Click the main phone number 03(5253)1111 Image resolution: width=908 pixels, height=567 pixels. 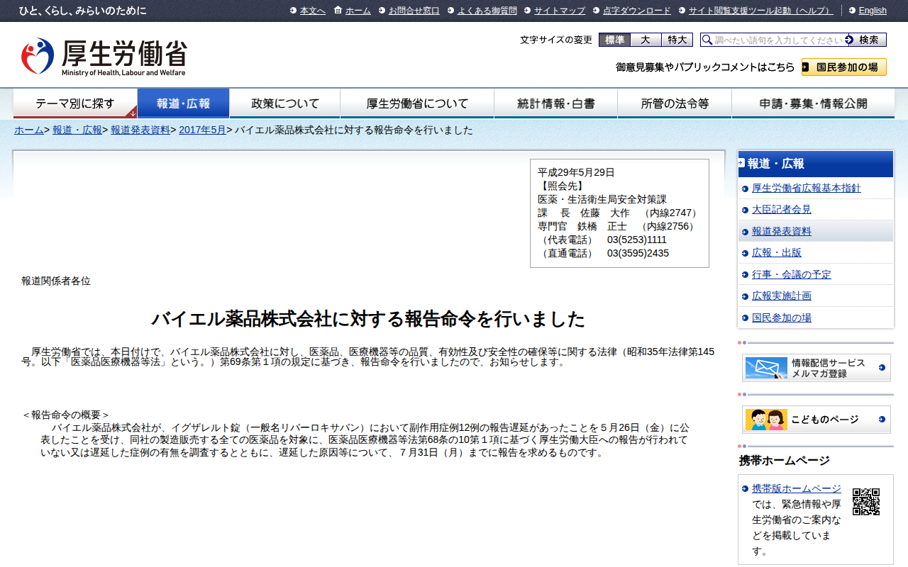pyautogui.click(x=637, y=240)
